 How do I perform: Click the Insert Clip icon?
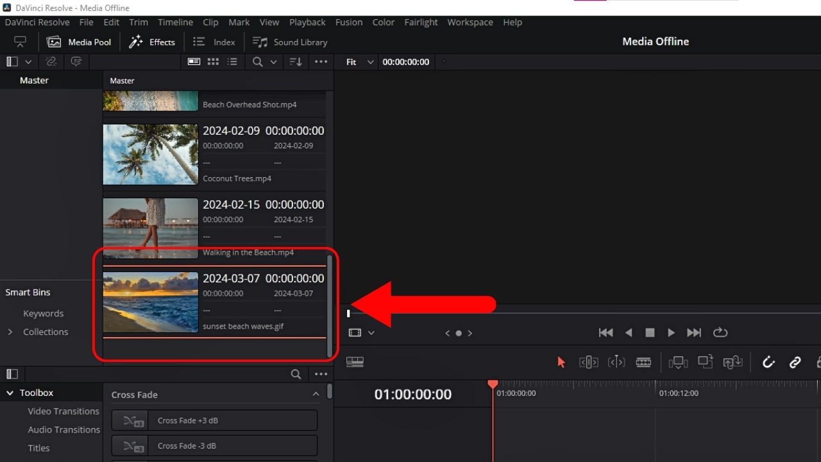point(678,362)
